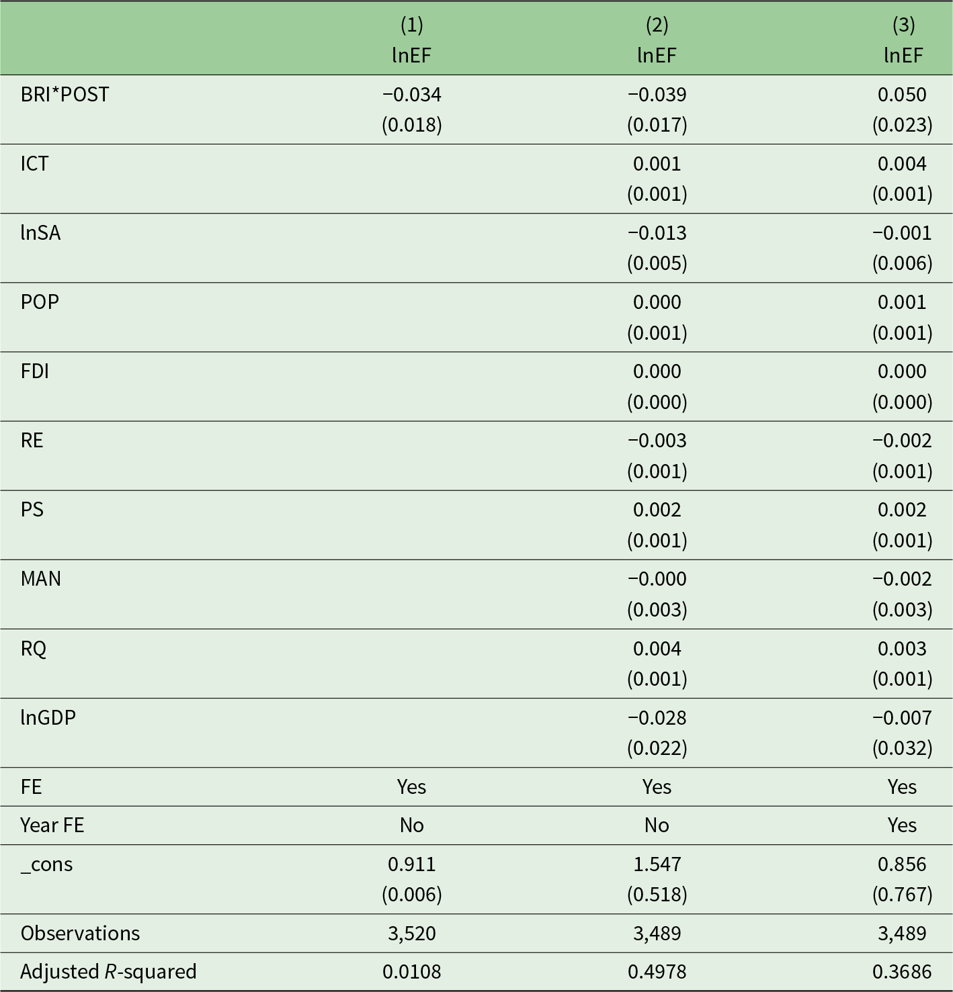Select the column (2) lnEF header
The width and height of the screenshot is (953, 992).
pos(657,40)
